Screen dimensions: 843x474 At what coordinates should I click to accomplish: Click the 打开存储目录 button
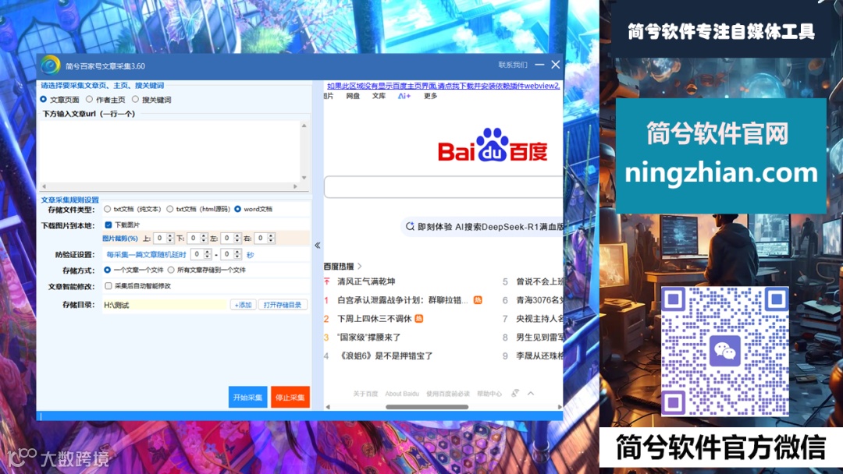point(283,305)
